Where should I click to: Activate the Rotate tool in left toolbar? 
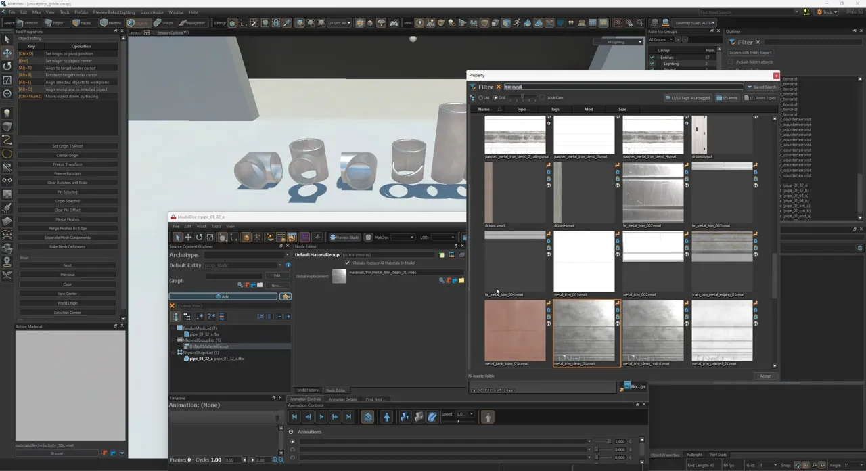7,66
